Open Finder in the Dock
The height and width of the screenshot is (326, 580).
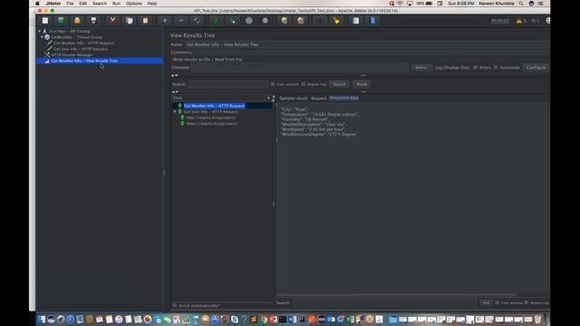click(x=42, y=320)
